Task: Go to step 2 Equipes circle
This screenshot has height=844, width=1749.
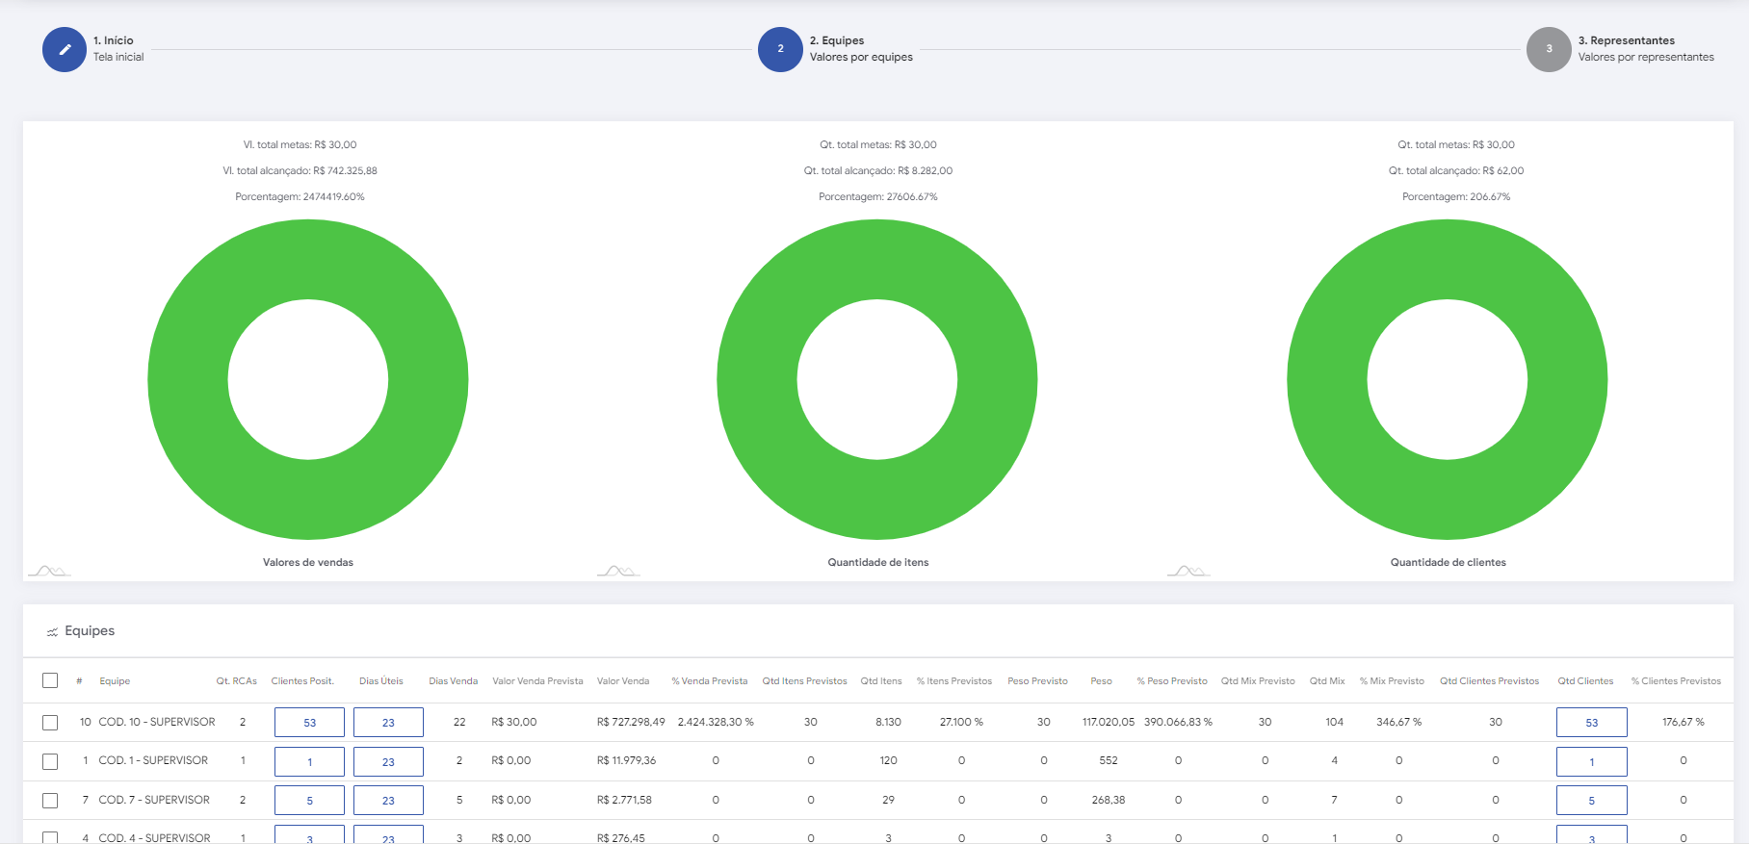Action: coord(780,49)
